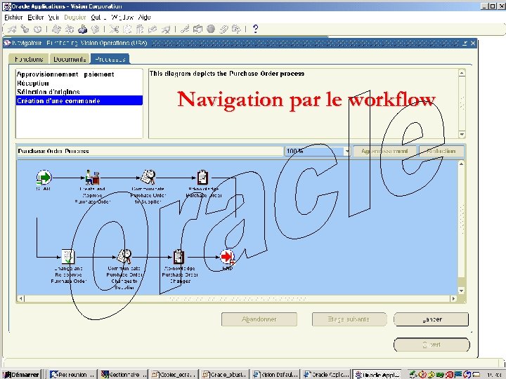Switch to the Fonctions tab

29,59
